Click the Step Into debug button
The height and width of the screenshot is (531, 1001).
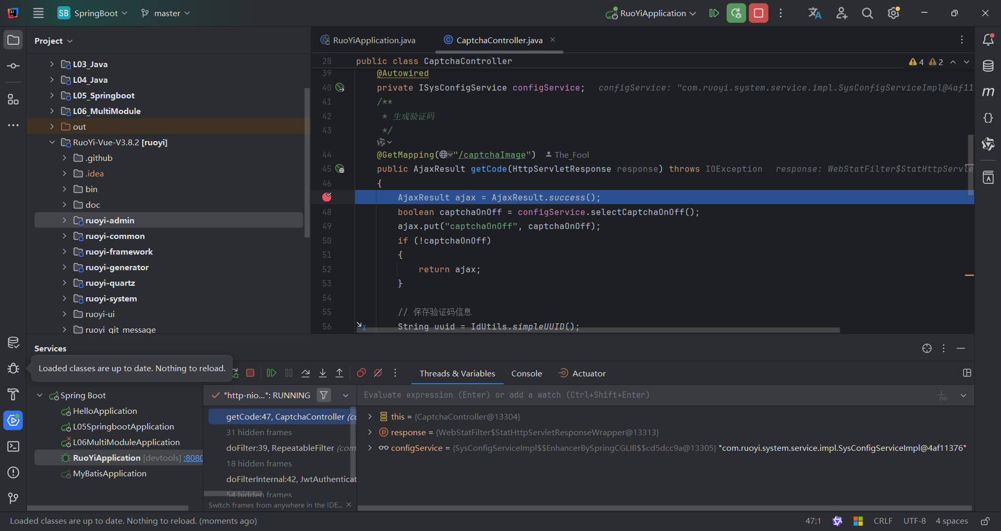pos(323,373)
